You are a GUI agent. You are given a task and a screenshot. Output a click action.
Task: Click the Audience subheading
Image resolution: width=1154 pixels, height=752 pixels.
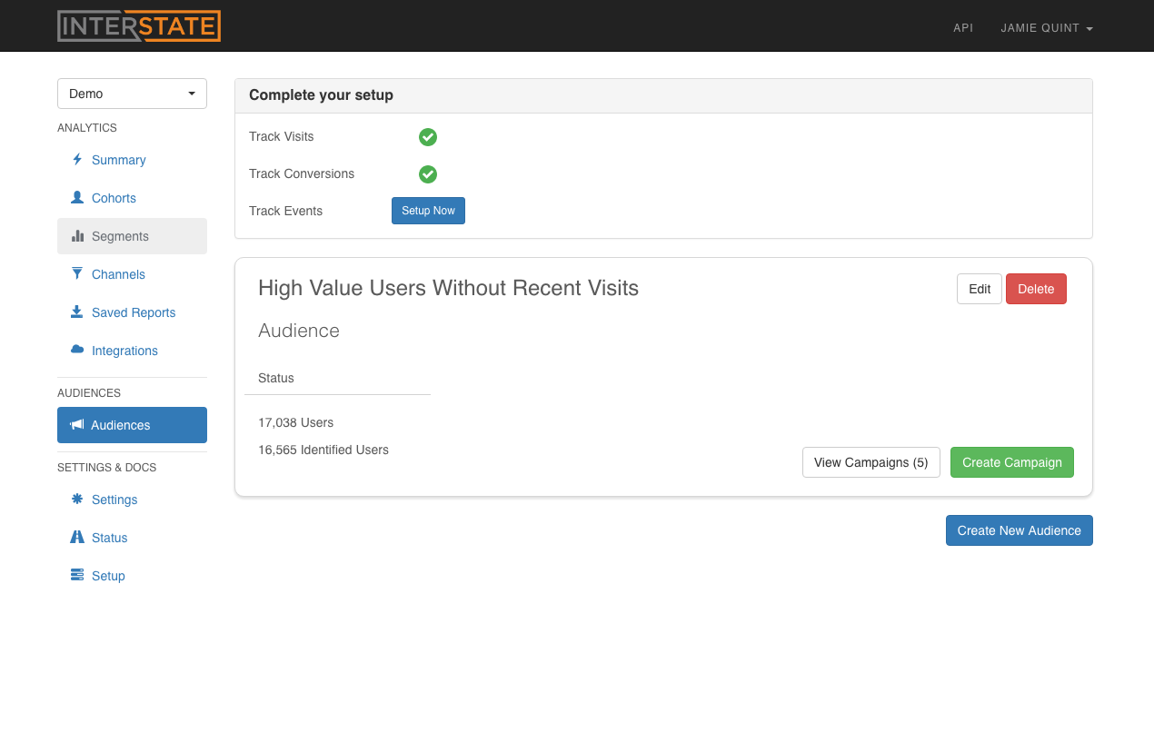299,331
